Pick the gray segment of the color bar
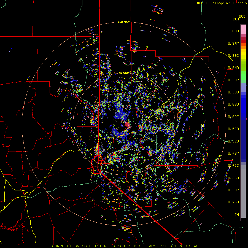The width and height of the screenshot is (248, 248). (243, 193)
